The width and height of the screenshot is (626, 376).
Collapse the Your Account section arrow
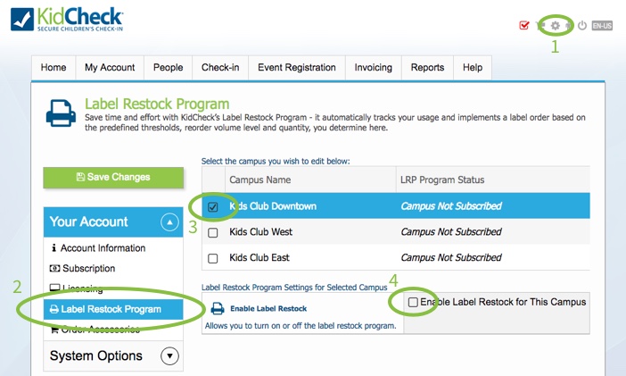[169, 222]
